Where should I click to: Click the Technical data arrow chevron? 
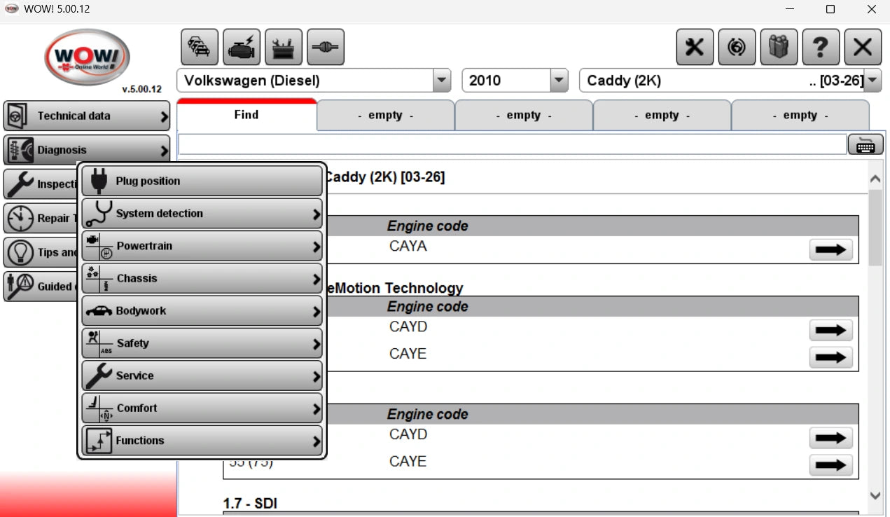(x=164, y=116)
